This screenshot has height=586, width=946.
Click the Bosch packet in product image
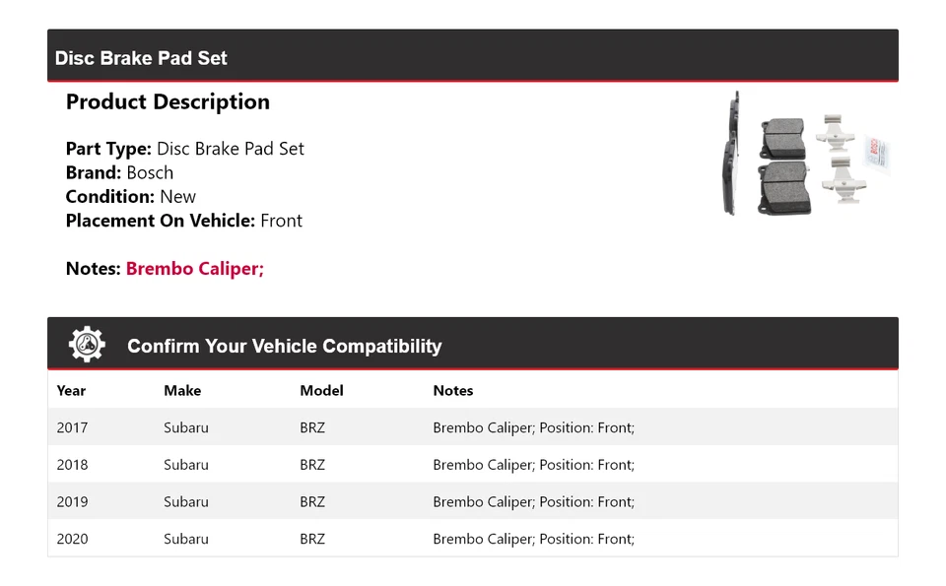pos(876,156)
